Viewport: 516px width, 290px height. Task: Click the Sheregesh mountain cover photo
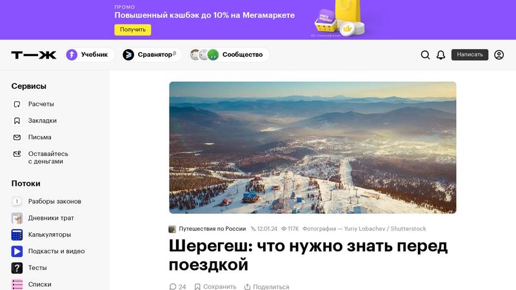click(313, 148)
